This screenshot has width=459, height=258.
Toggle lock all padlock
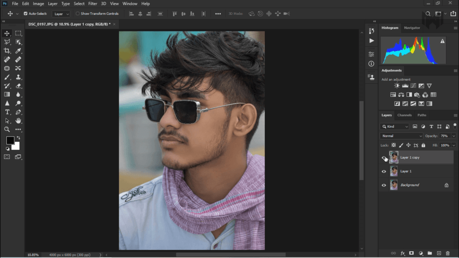tap(423, 146)
